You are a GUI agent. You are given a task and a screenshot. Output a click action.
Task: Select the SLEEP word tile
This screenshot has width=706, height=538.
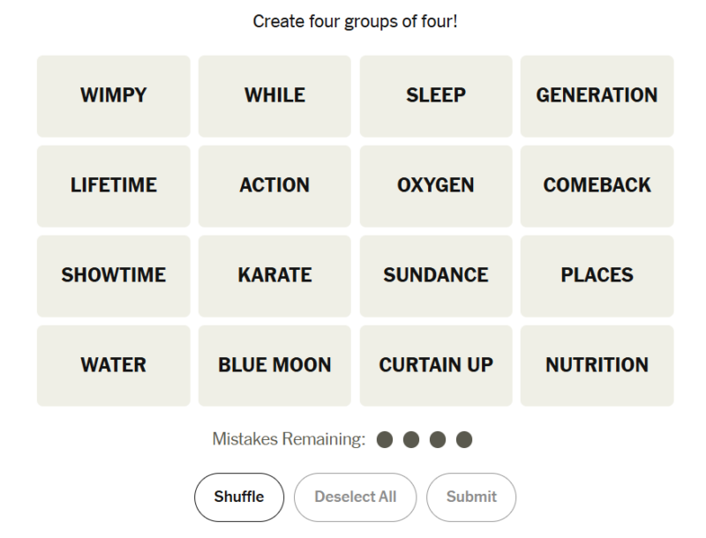pos(436,96)
